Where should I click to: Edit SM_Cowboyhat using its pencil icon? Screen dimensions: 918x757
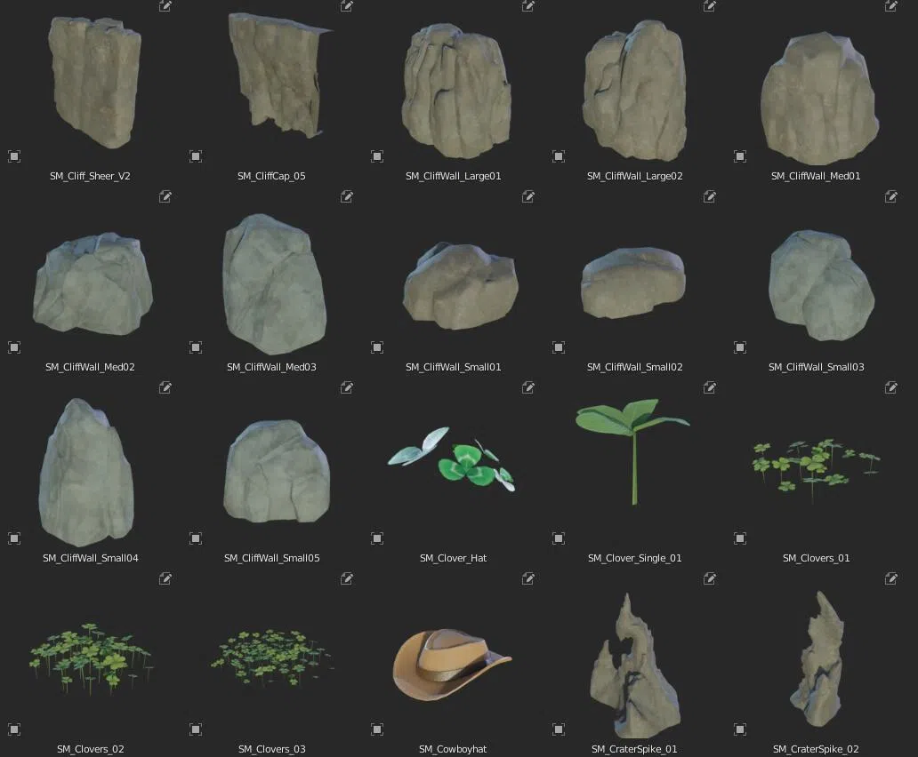(x=528, y=578)
